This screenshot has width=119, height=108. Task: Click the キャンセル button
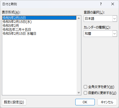(107, 102)
